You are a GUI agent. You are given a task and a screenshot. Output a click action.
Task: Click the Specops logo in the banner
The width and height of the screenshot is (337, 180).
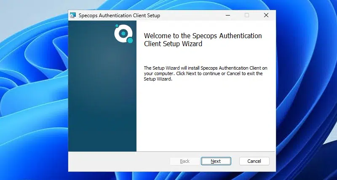coord(123,34)
